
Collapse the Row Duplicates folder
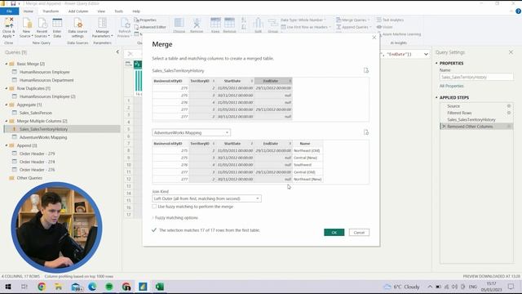[7, 88]
